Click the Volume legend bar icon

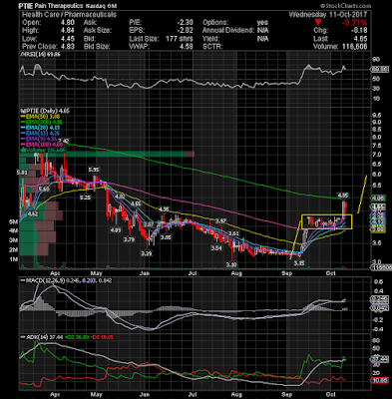[x=22, y=151]
